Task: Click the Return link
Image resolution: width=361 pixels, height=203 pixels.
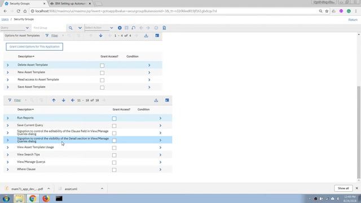Action: coord(353,20)
